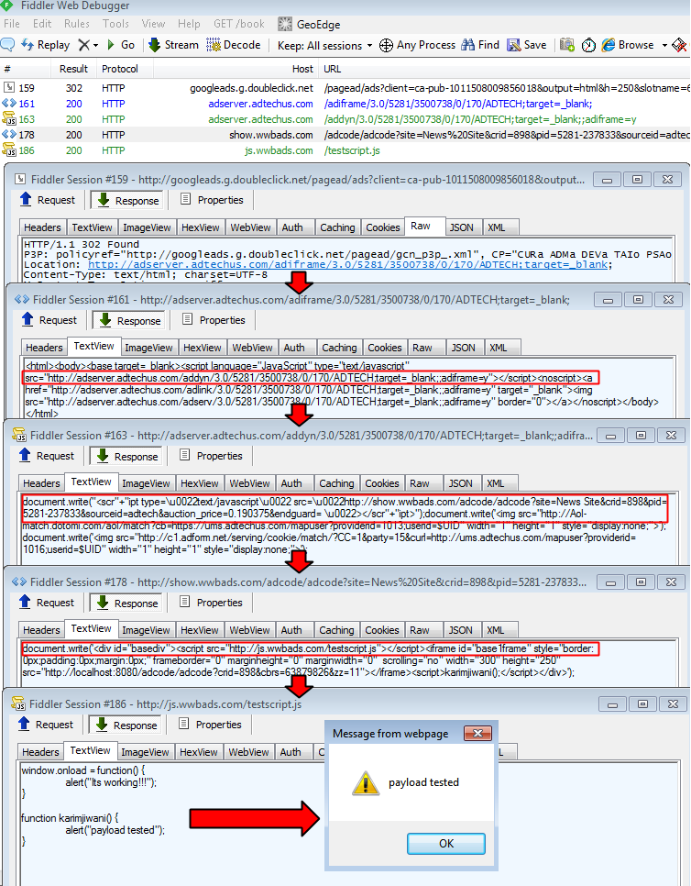Switch to Headers tab in Session #159
The width and height of the screenshot is (691, 886).
42,227
